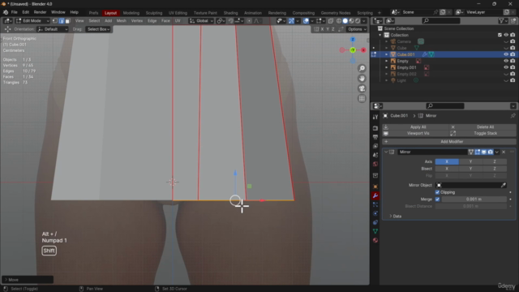Image resolution: width=519 pixels, height=292 pixels.
Task: Select vertex select mode icon
Action: tap(55, 21)
